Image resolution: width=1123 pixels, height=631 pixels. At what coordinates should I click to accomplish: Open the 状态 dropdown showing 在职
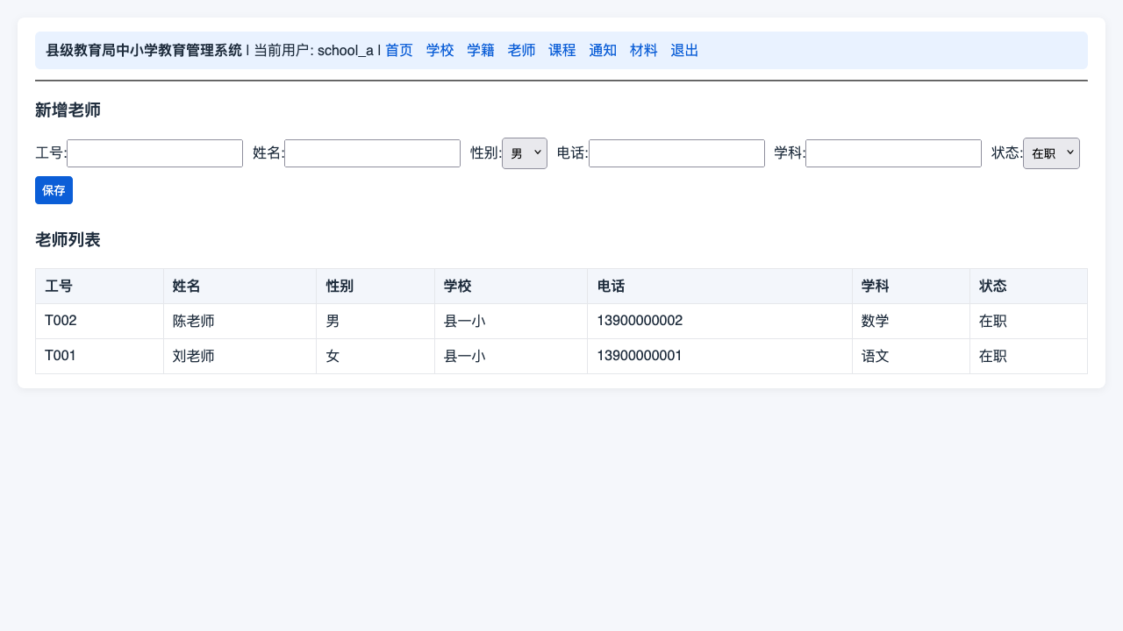click(x=1051, y=153)
